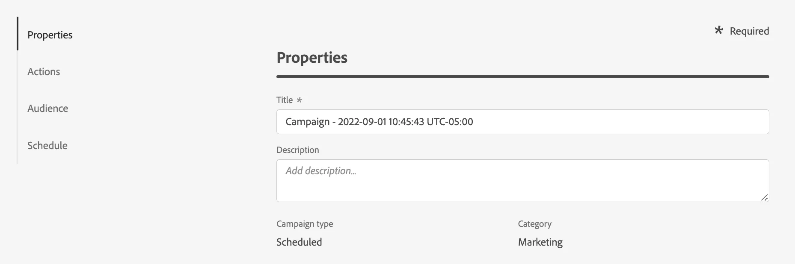This screenshot has height=264, width=795.
Task: Go to the Schedule section
Action: (x=47, y=145)
